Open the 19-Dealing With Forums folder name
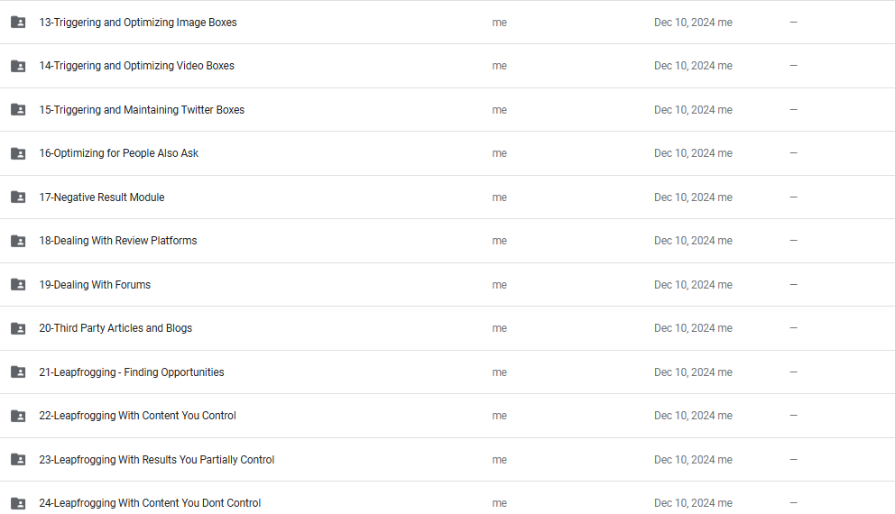Image resolution: width=895 pixels, height=514 pixels. [95, 285]
